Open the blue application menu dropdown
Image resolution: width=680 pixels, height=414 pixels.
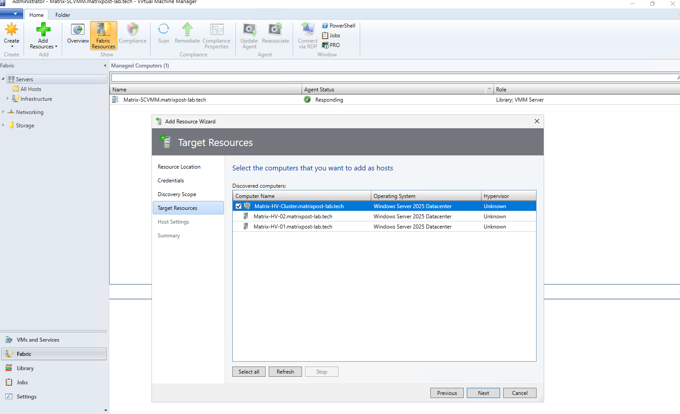pyautogui.click(x=12, y=14)
